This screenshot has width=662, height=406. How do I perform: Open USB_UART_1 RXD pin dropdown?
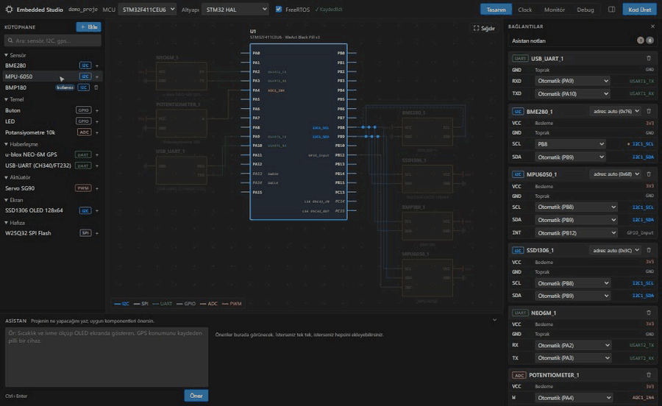[x=572, y=81]
